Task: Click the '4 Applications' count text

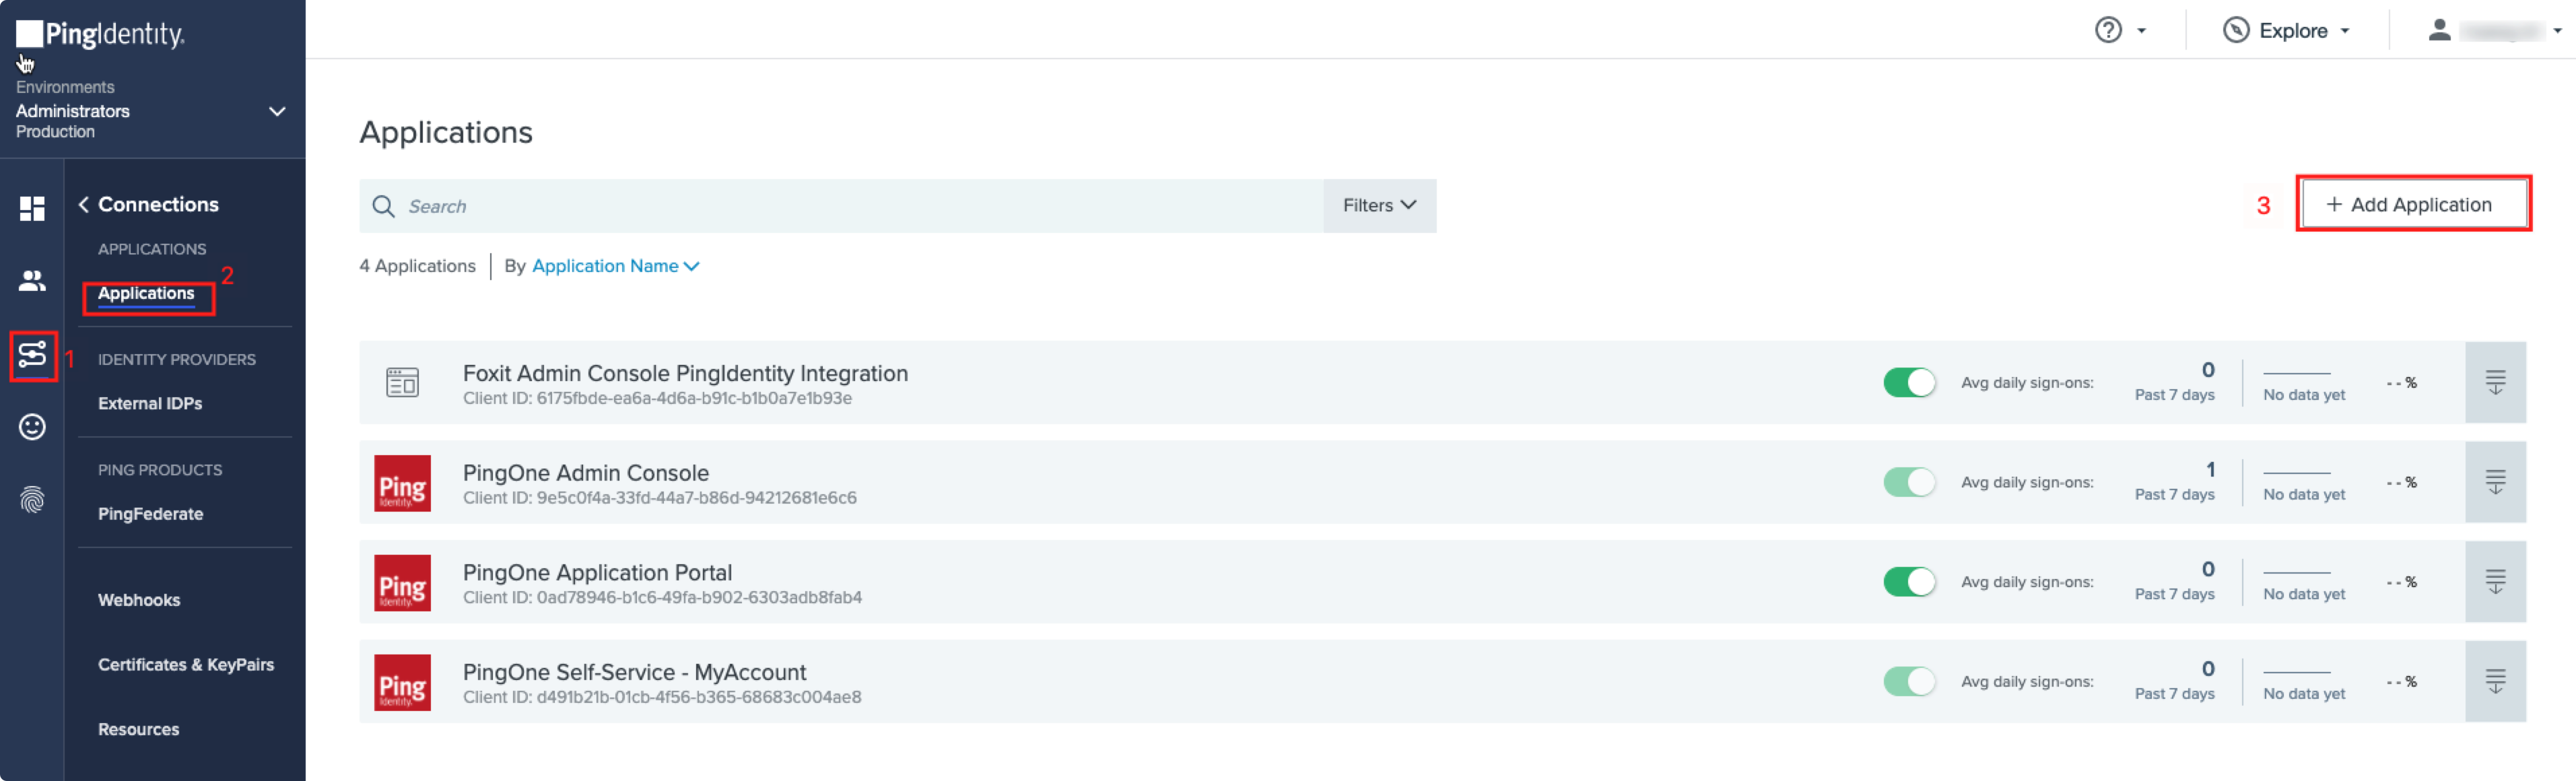Action: click(417, 266)
